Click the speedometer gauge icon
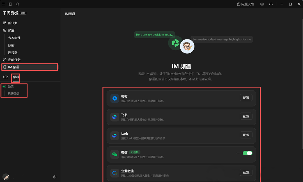Image resolution: width=303 pixels, height=182 pixels. point(271,4)
